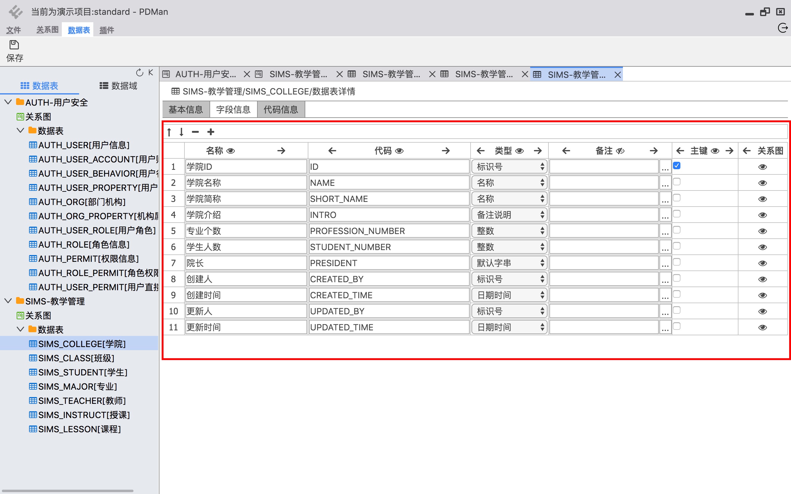Click right arrow in 备注 column header
Image resolution: width=791 pixels, height=494 pixels.
pos(654,151)
